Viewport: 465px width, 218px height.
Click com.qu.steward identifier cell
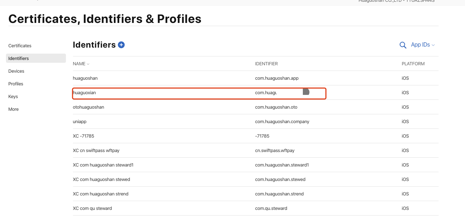pyautogui.click(x=271, y=208)
